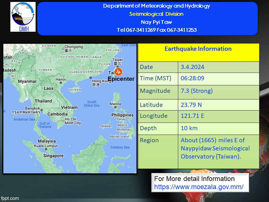The image size is (269, 202).
Task: Click the 'Nay Pyi Taw' header text
Action: click(x=156, y=22)
